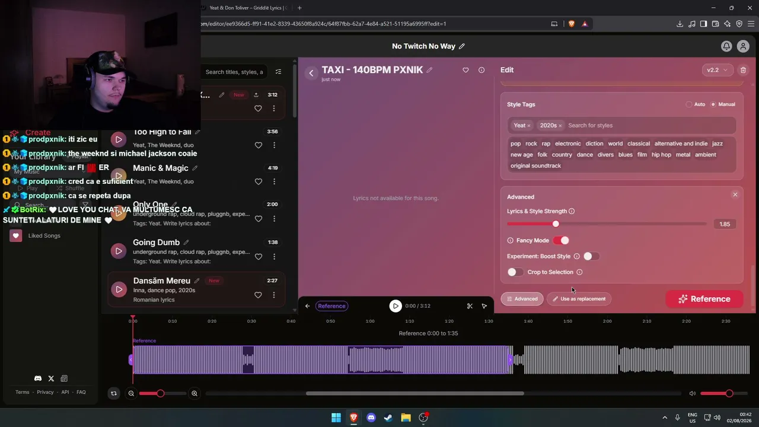Screen dimensions: 759x427
Task: Rename the Dansăm Mereu song
Action: 197,281
